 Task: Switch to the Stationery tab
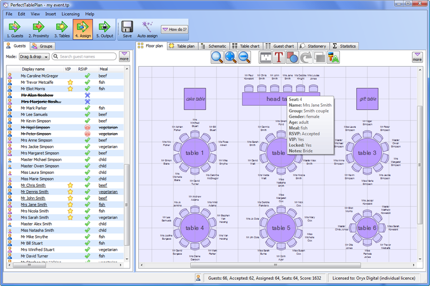313,46
